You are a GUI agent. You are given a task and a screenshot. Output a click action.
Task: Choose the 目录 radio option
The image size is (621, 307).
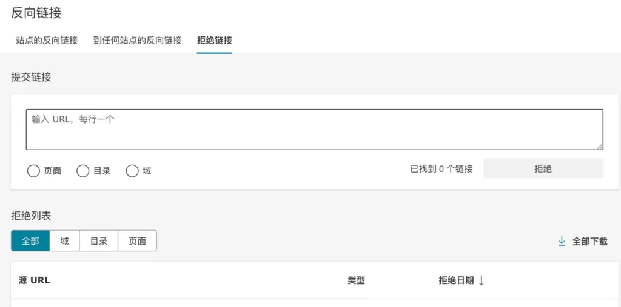[82, 171]
